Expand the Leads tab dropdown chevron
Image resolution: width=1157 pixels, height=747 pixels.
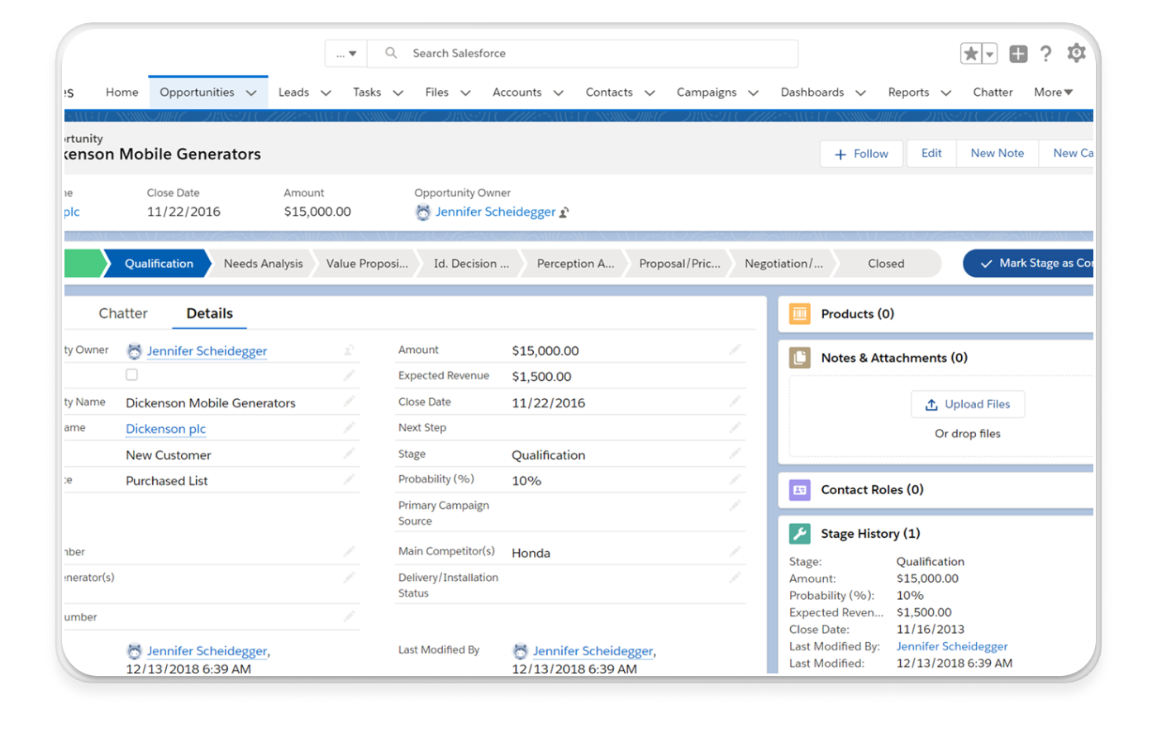(x=326, y=93)
